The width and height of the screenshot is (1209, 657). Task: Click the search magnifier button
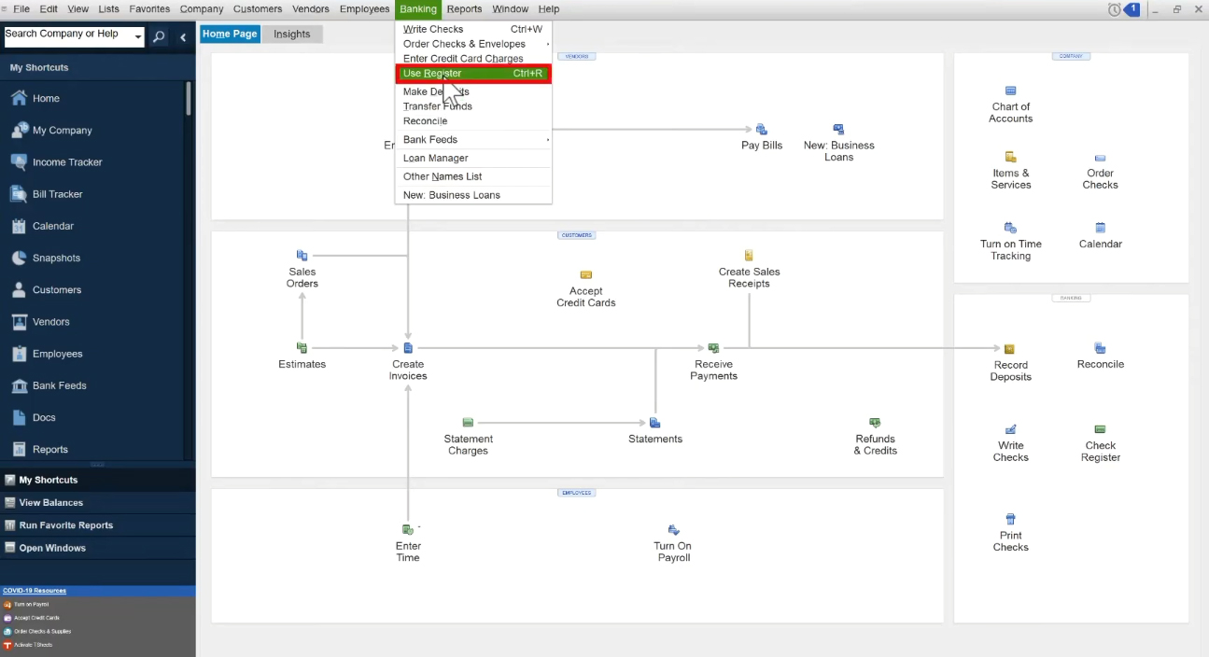click(159, 37)
